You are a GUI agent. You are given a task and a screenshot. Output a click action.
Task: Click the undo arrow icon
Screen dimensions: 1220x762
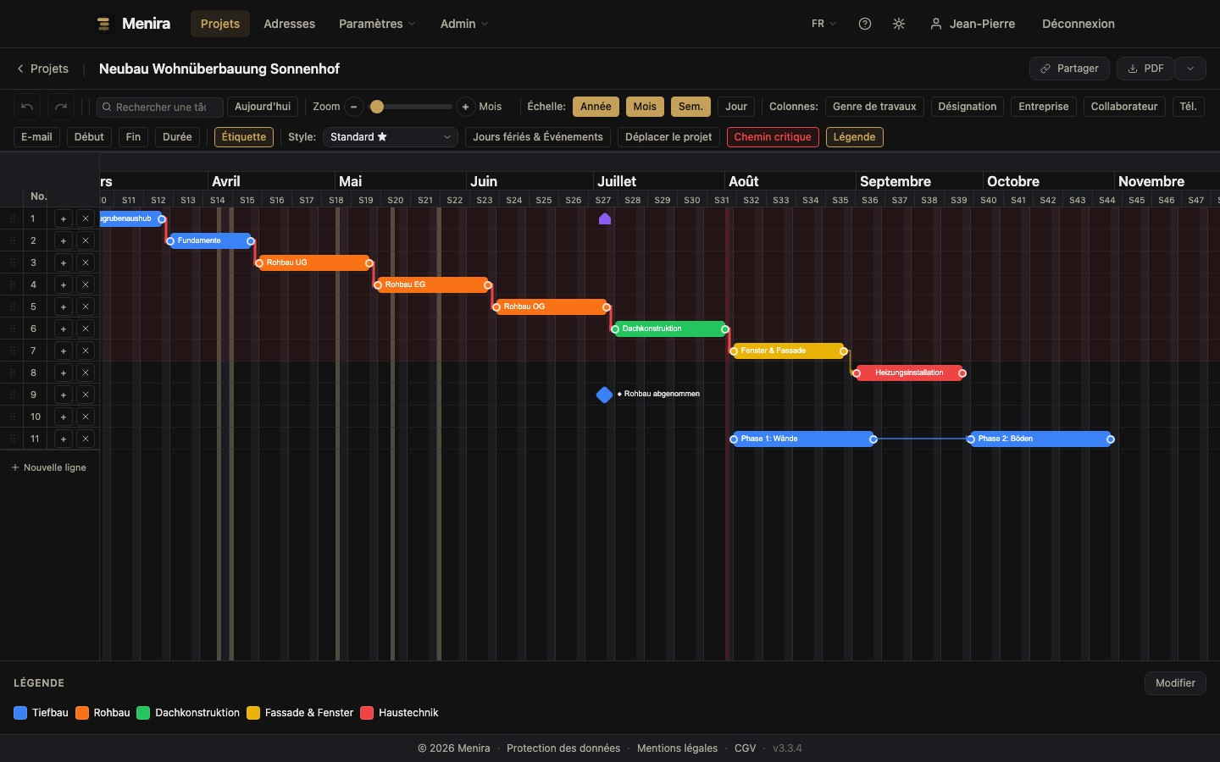[x=27, y=107]
